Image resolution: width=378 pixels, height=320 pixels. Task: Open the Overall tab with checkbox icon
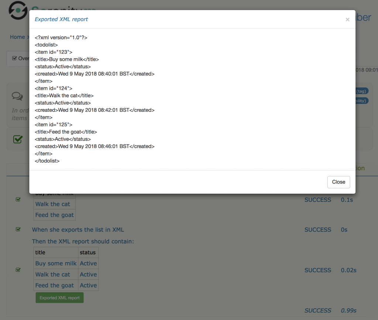(x=20, y=59)
